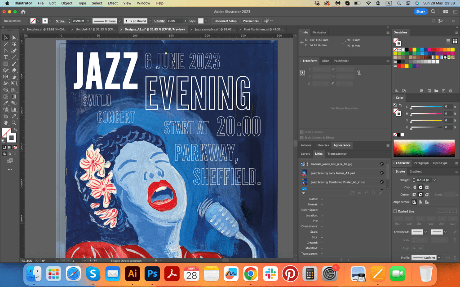Open stroke weight dropdown in Stroke panel

point(434,180)
